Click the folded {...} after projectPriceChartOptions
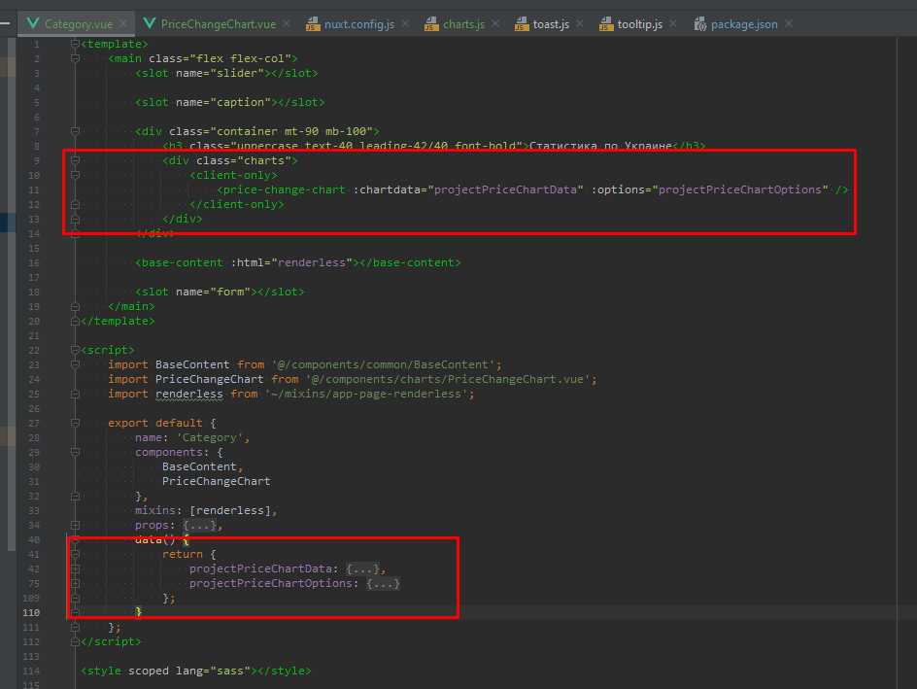The image size is (917, 689). coord(383,583)
